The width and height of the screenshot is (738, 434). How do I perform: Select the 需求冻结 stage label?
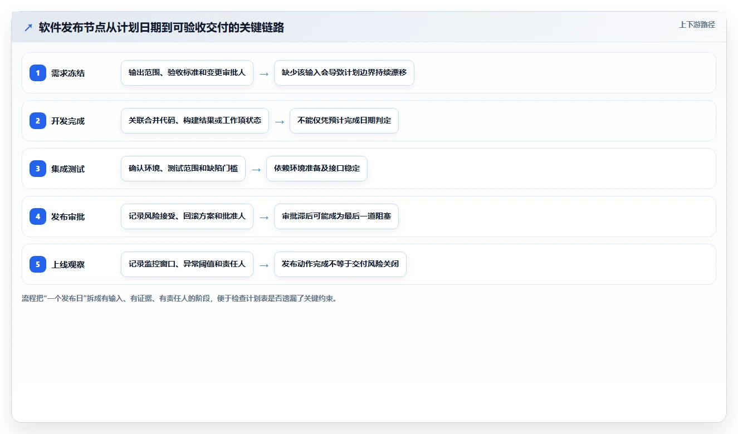68,73
